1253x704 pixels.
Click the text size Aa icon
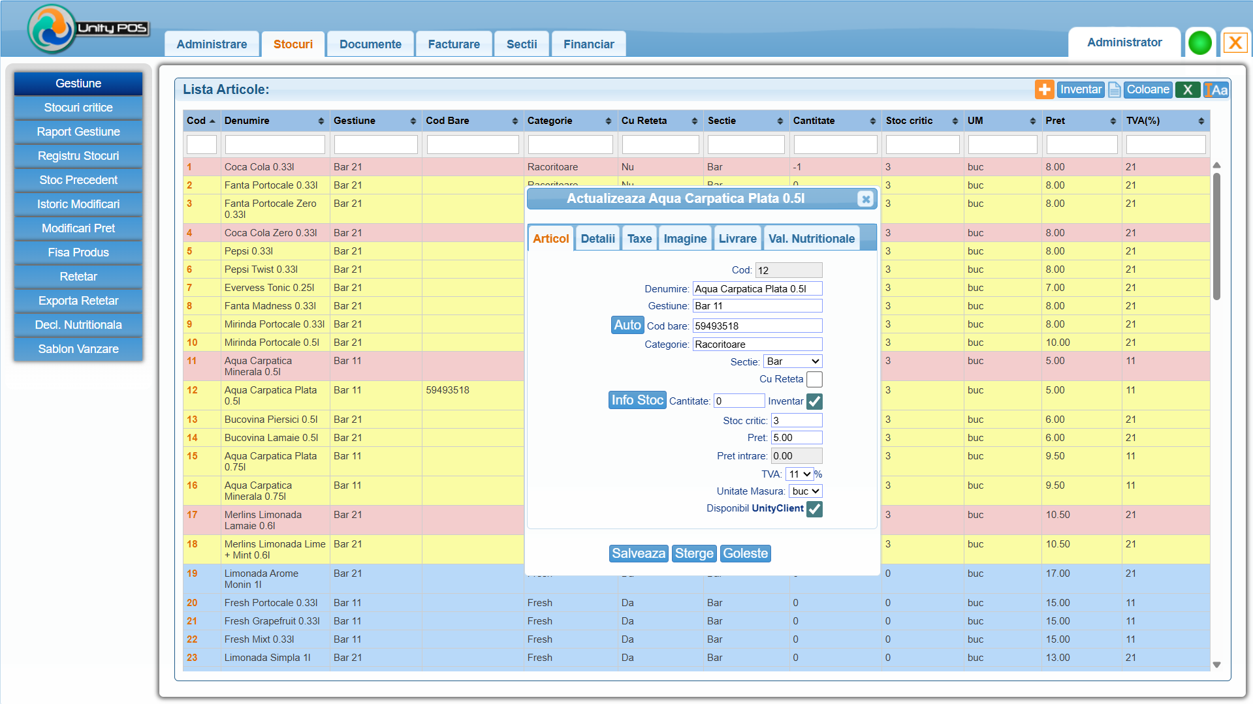click(1216, 90)
